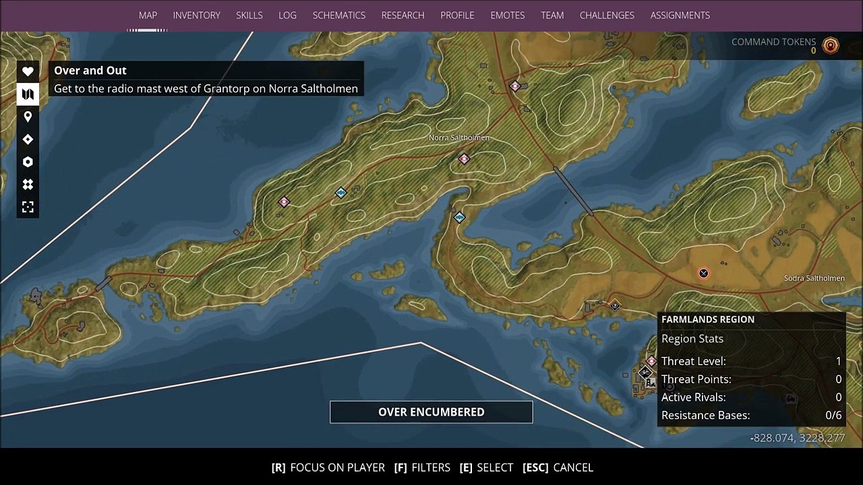Select the white building marker below the bicycle
This screenshot has width=863, height=485.
[x=651, y=383]
